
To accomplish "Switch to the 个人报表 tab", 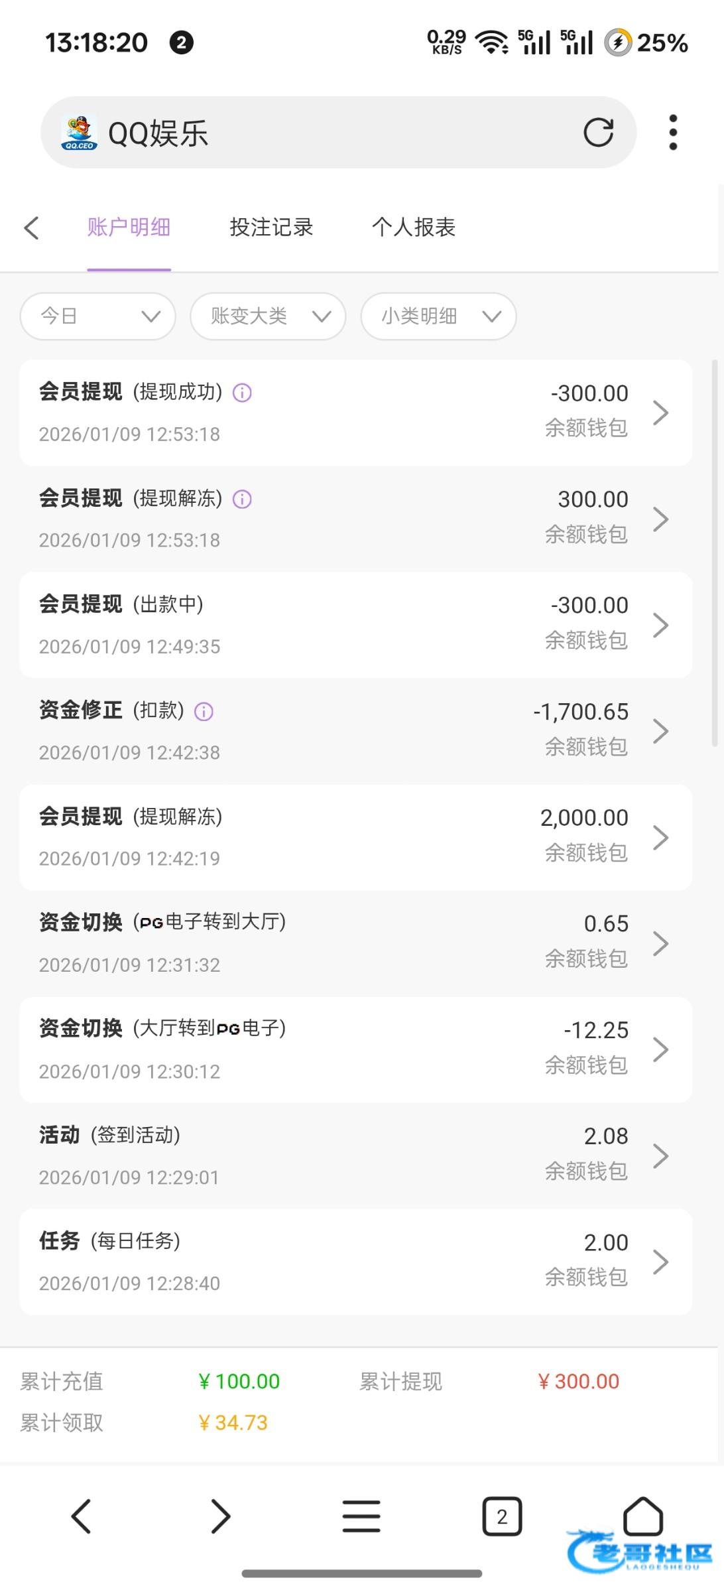I will coord(413,228).
